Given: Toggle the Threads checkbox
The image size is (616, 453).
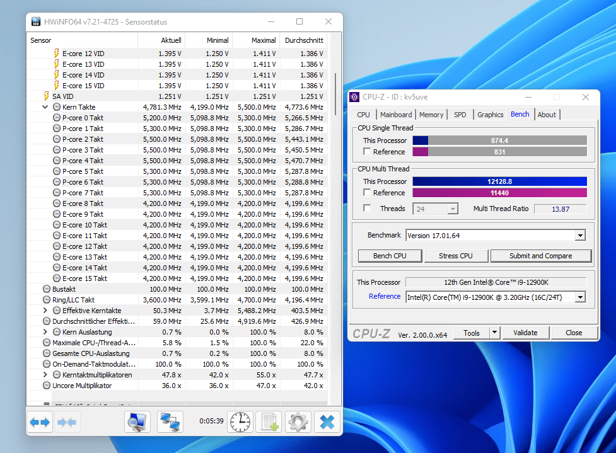Looking at the screenshot, I should coord(367,208).
